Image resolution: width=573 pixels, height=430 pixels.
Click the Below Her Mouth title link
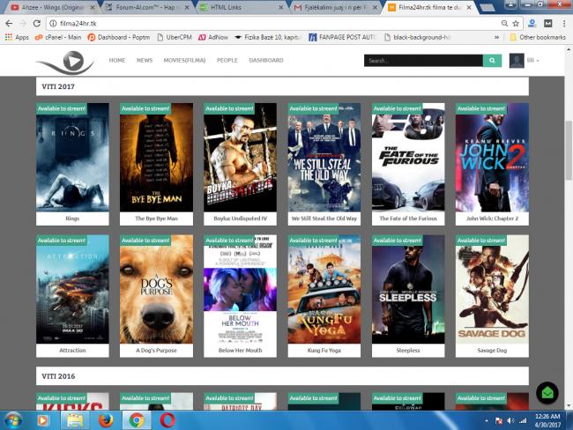[x=240, y=351]
